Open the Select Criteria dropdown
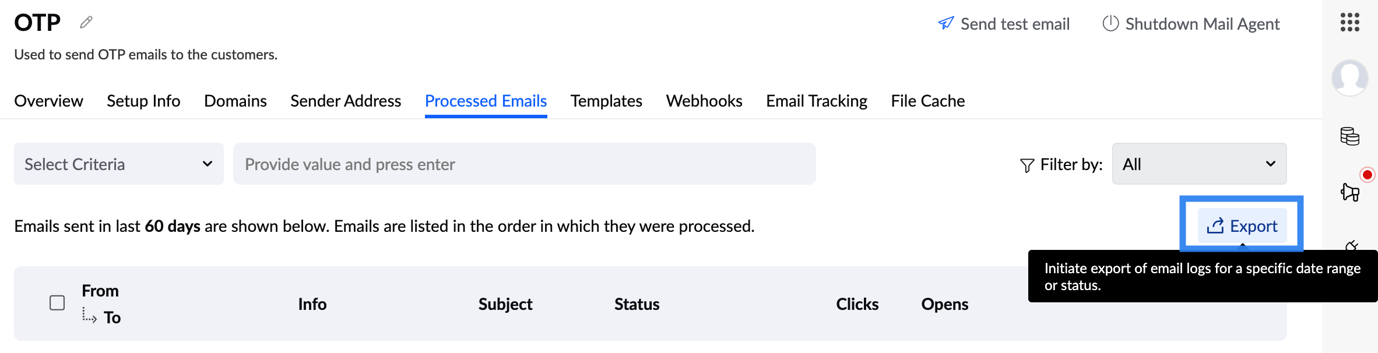 118,164
